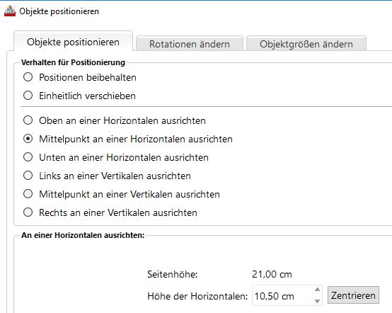Viewport: 392px width, 313px height.
Task: Click the Verhalten für Positionierung heading
Action: tap(73, 62)
